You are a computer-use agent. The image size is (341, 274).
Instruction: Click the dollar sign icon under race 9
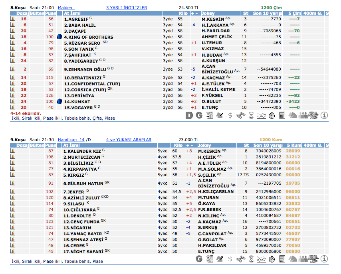coord(230,259)
